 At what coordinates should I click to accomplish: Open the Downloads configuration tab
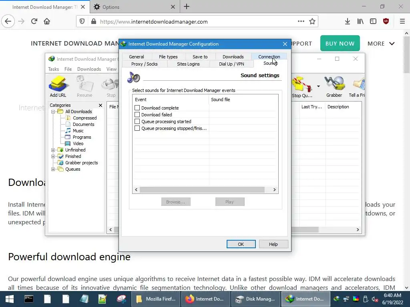tap(233, 57)
